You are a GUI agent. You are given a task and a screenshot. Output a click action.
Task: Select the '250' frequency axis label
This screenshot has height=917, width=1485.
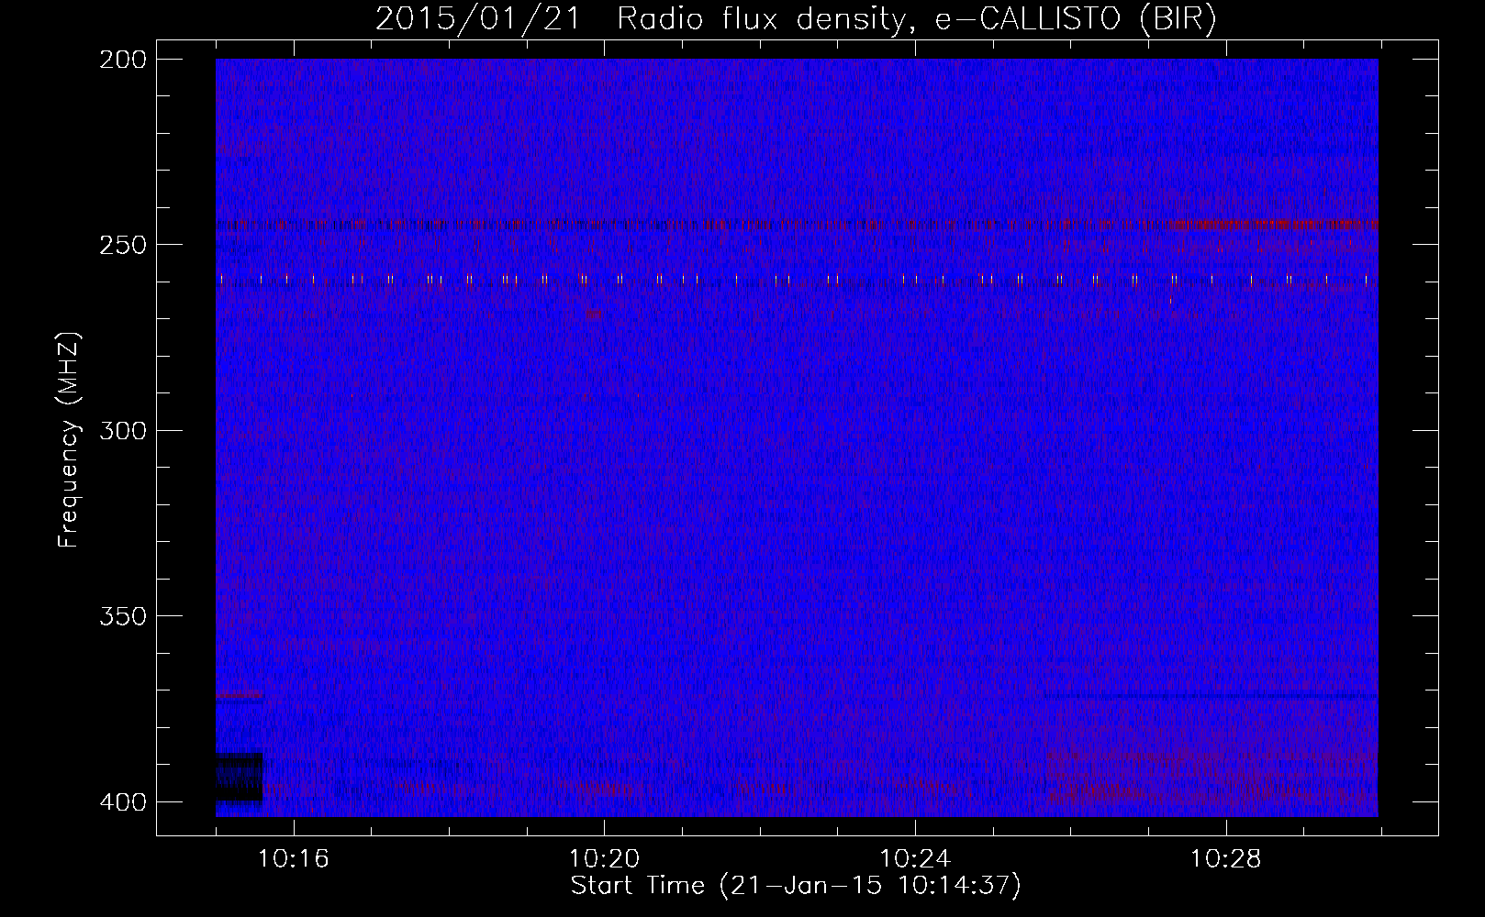click(x=123, y=245)
